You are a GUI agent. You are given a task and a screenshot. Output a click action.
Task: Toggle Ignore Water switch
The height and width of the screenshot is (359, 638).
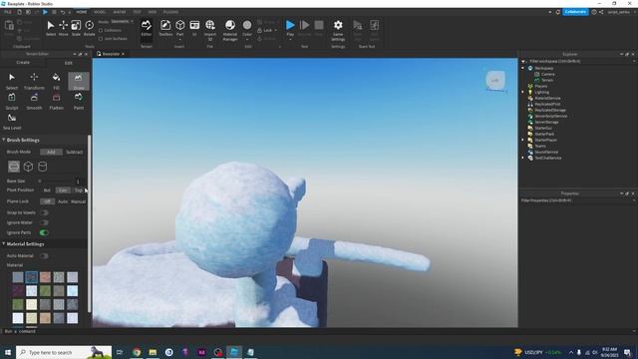[44, 222]
